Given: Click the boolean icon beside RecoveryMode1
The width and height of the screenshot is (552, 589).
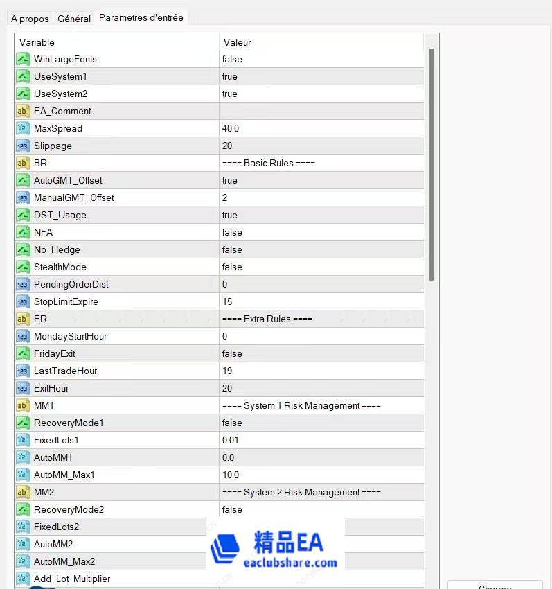Looking at the screenshot, I should (x=23, y=423).
